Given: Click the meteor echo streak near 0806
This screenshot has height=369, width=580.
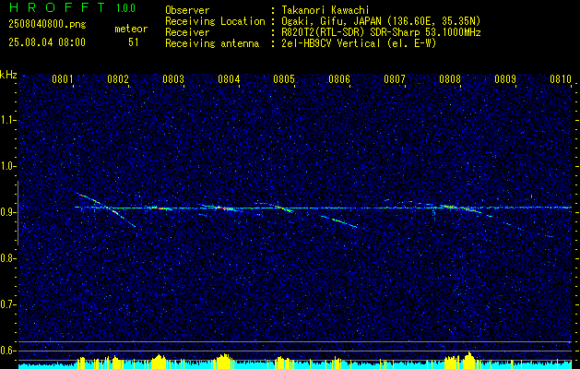Looking at the screenshot, I should click(x=339, y=221).
